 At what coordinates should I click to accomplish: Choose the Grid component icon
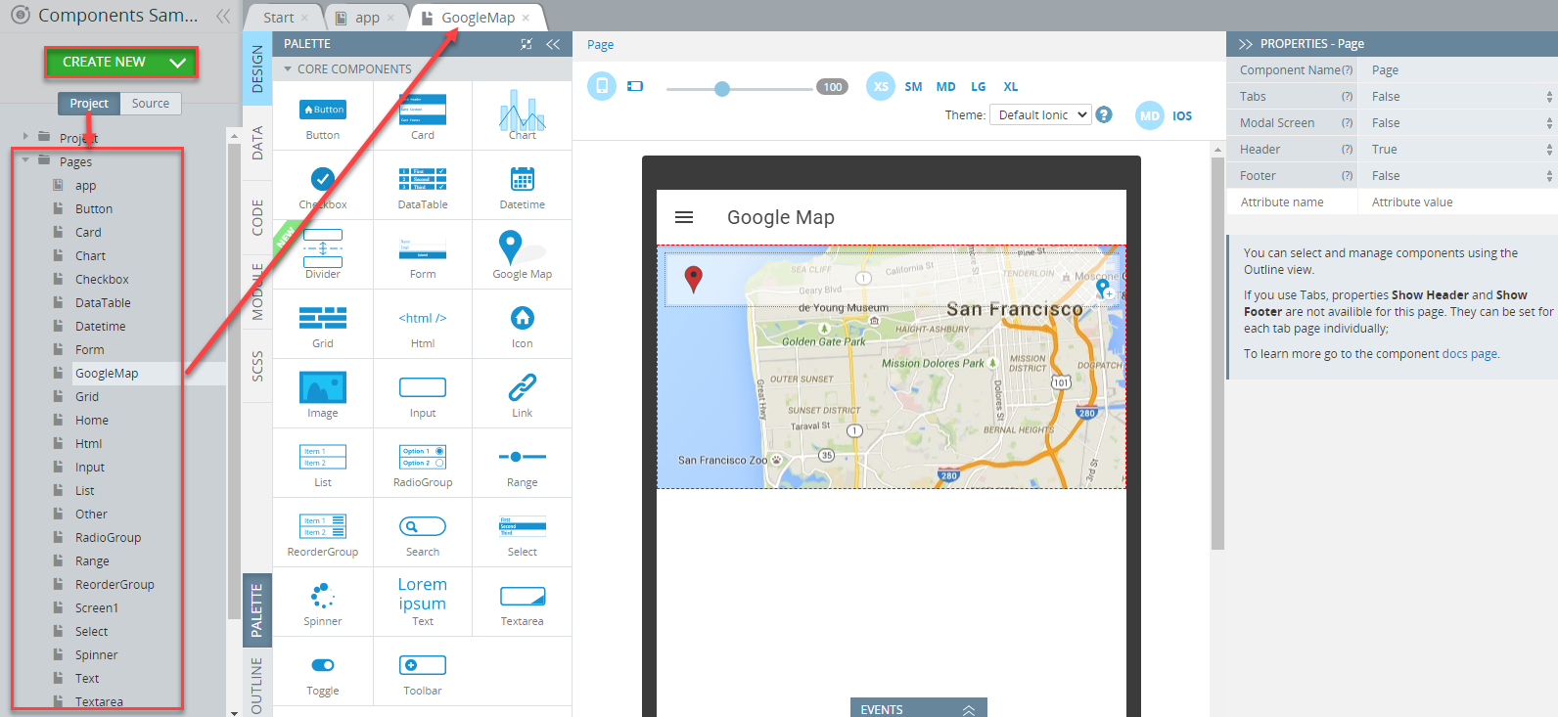[x=323, y=318]
